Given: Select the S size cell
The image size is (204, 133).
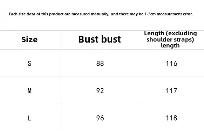Looking at the screenshot, I should [29, 64].
